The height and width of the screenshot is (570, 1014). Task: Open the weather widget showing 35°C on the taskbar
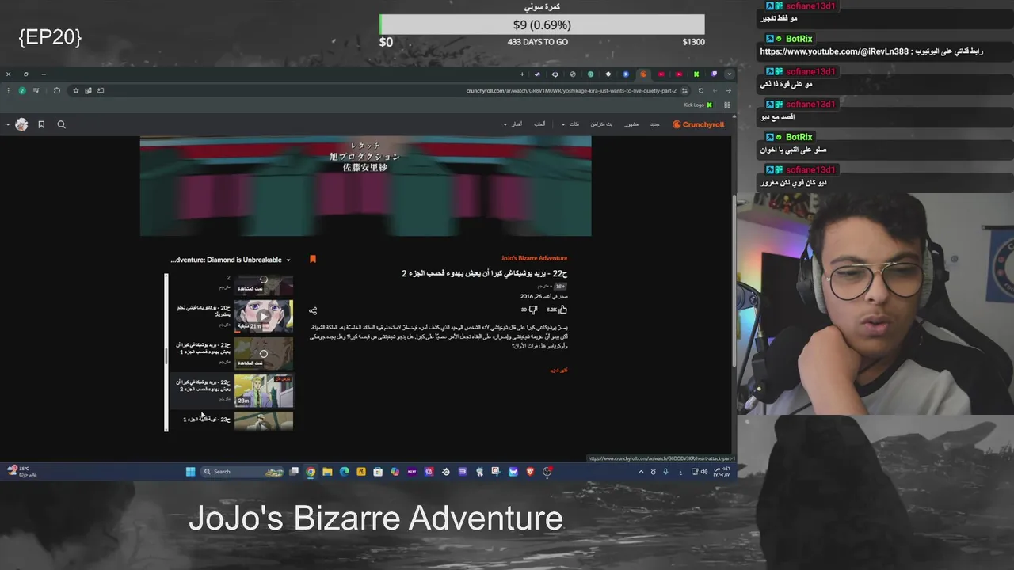22,471
